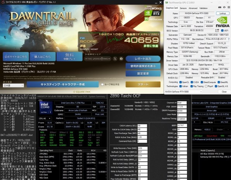Click the Intel Core Ultra 7 logo in HWiNFO
The image size is (231, 180).
point(46,108)
